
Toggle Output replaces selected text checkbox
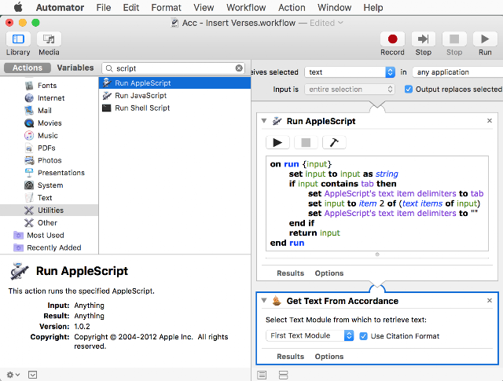point(409,89)
